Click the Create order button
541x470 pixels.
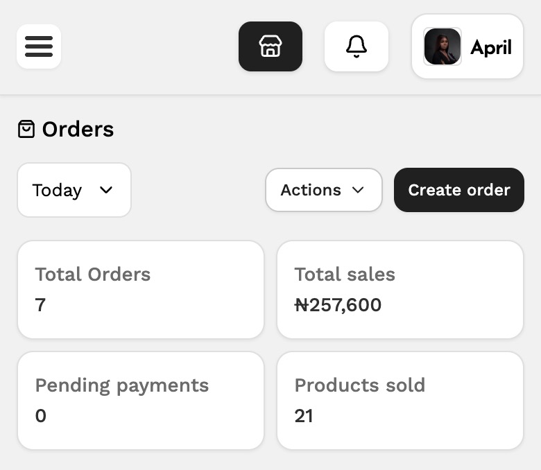coord(459,190)
